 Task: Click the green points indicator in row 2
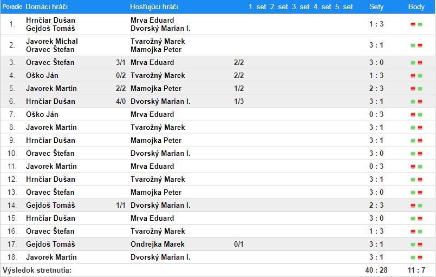click(x=416, y=45)
